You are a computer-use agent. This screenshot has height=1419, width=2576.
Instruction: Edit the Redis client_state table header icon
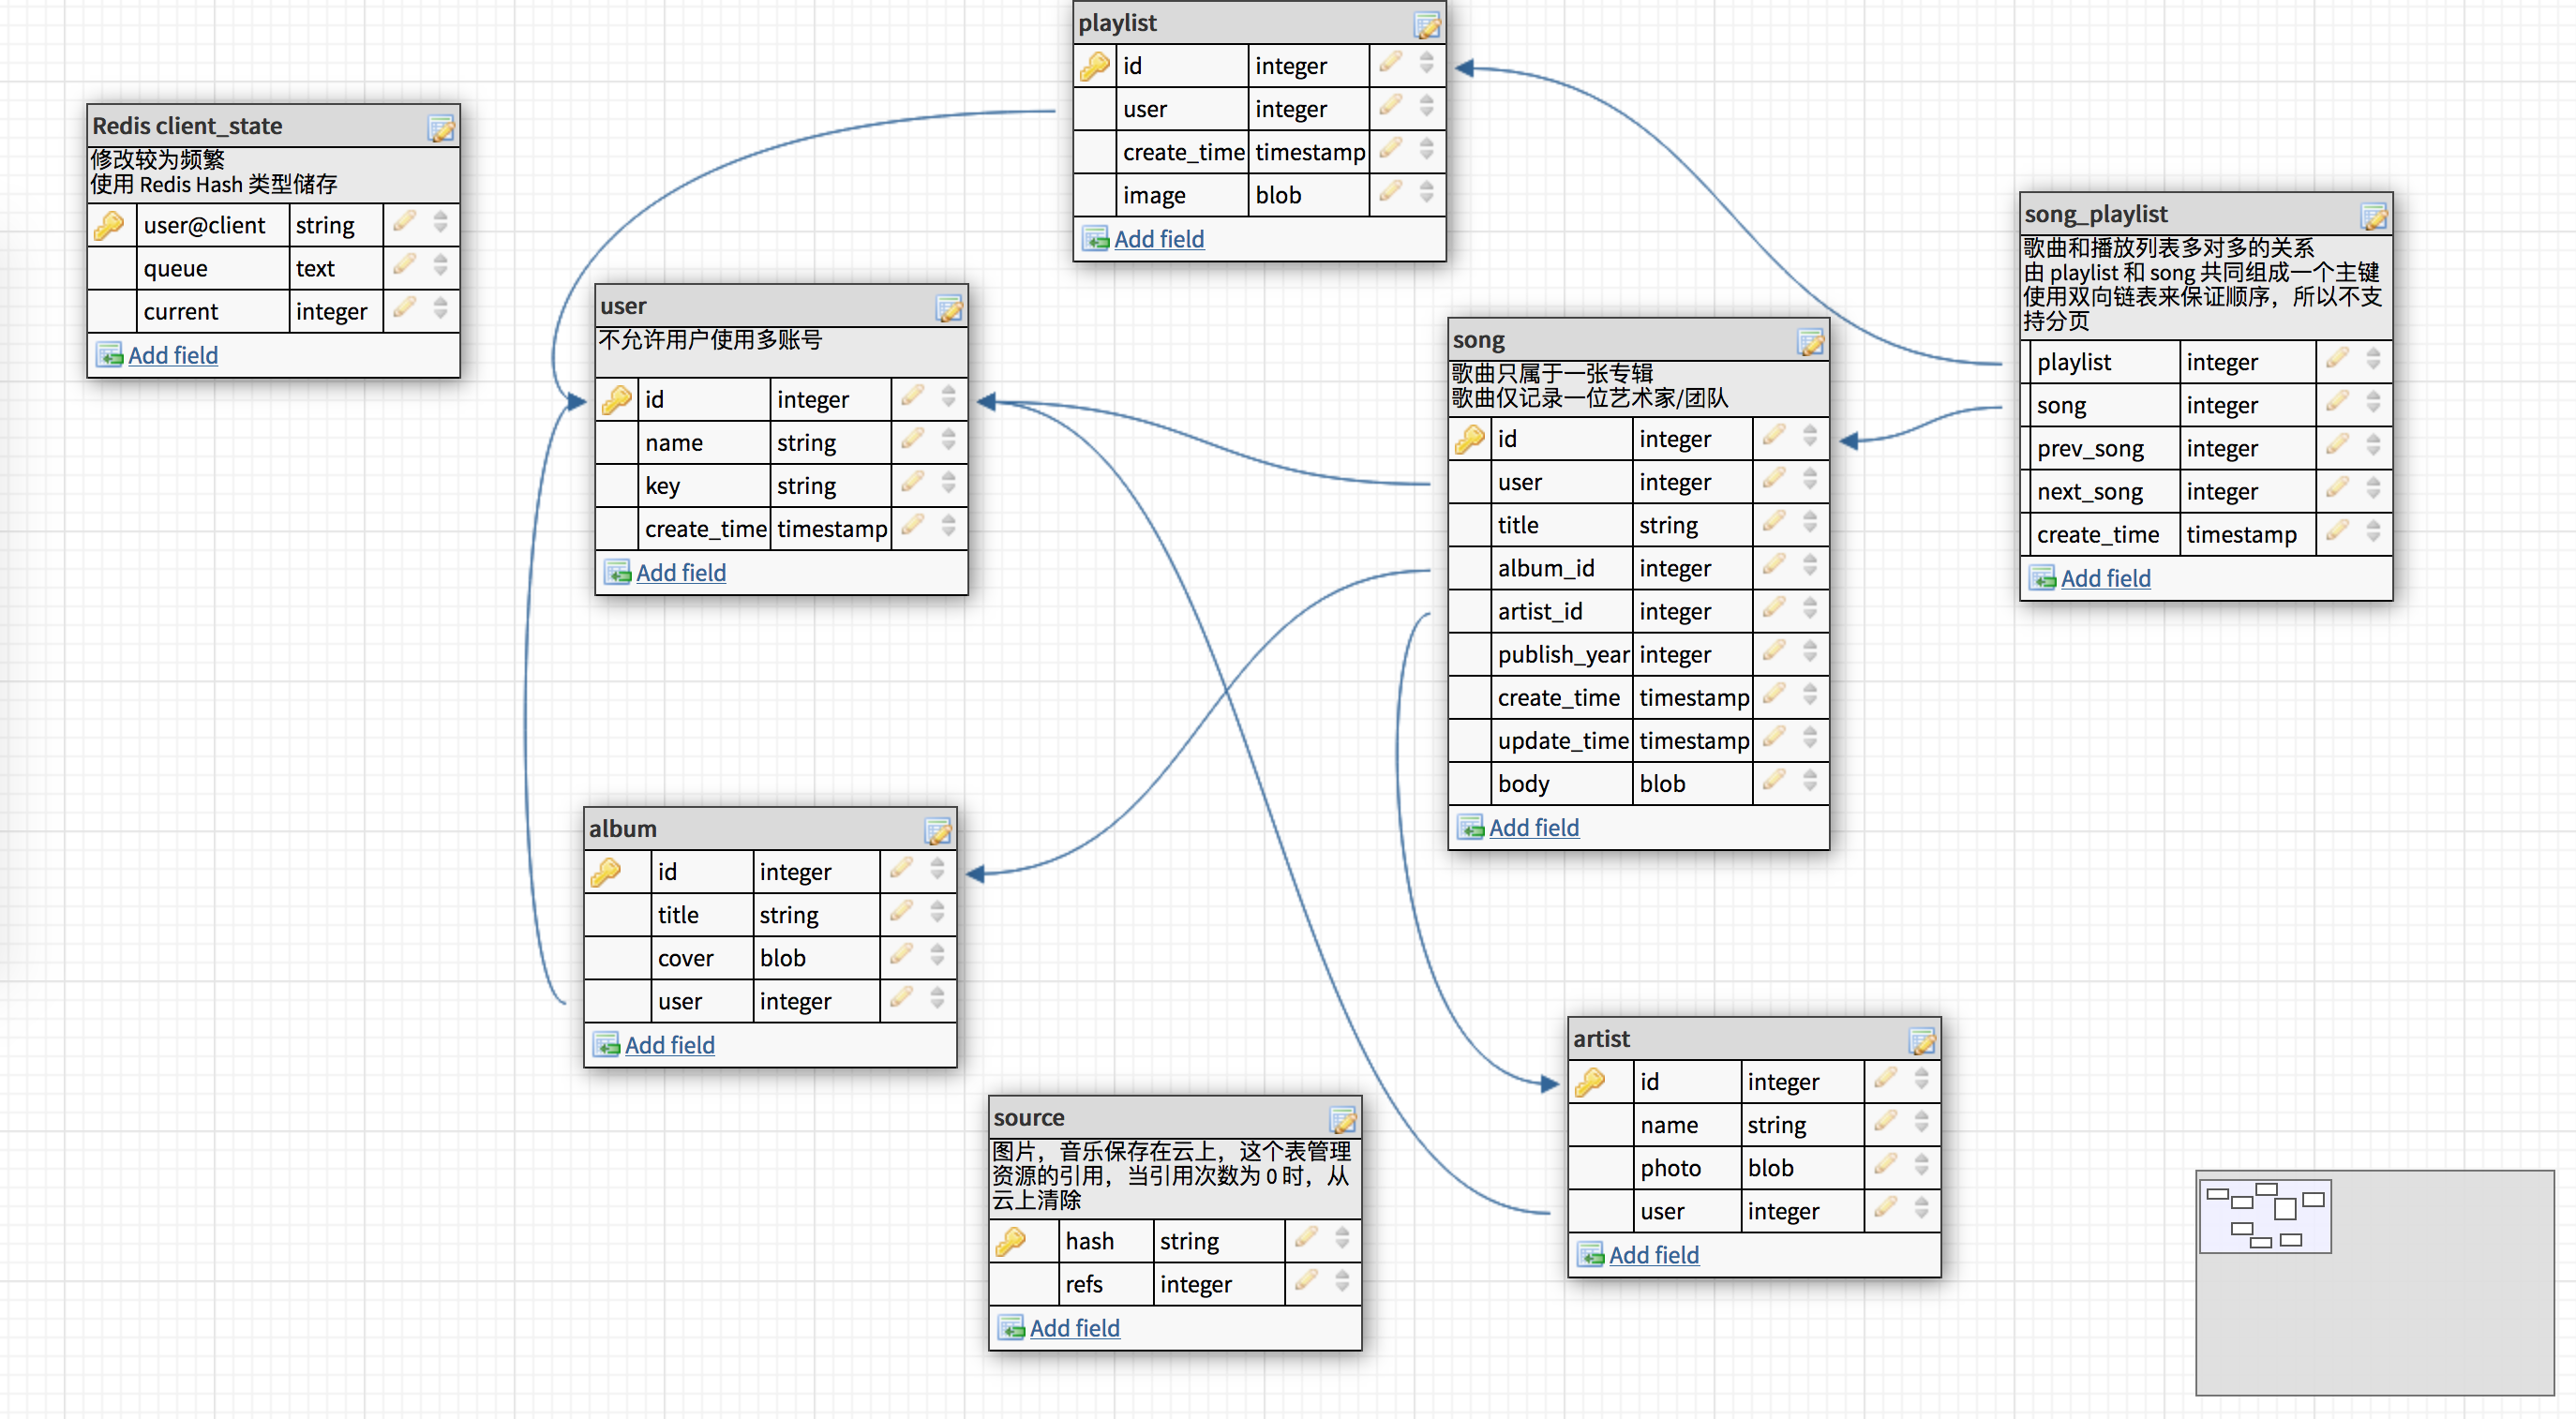[x=441, y=127]
